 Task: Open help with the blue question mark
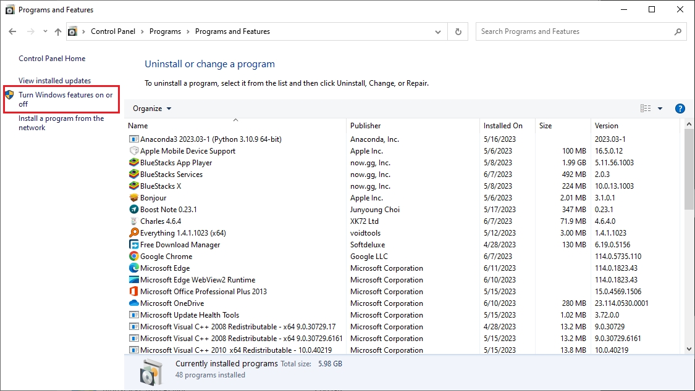click(680, 109)
